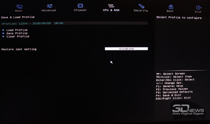Screen dimensions: 210x124
Task: Click the Restore last setting label
Action: (x=19, y=49)
